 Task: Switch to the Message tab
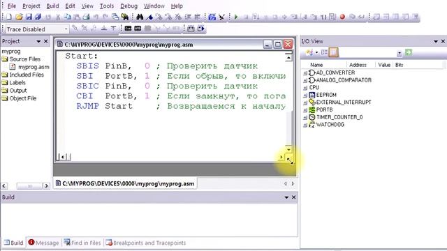[x=43, y=243]
